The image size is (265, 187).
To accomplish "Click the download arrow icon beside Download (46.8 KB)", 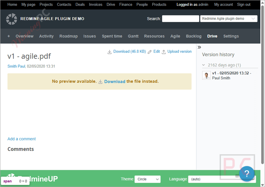I will click(x=110, y=52).
